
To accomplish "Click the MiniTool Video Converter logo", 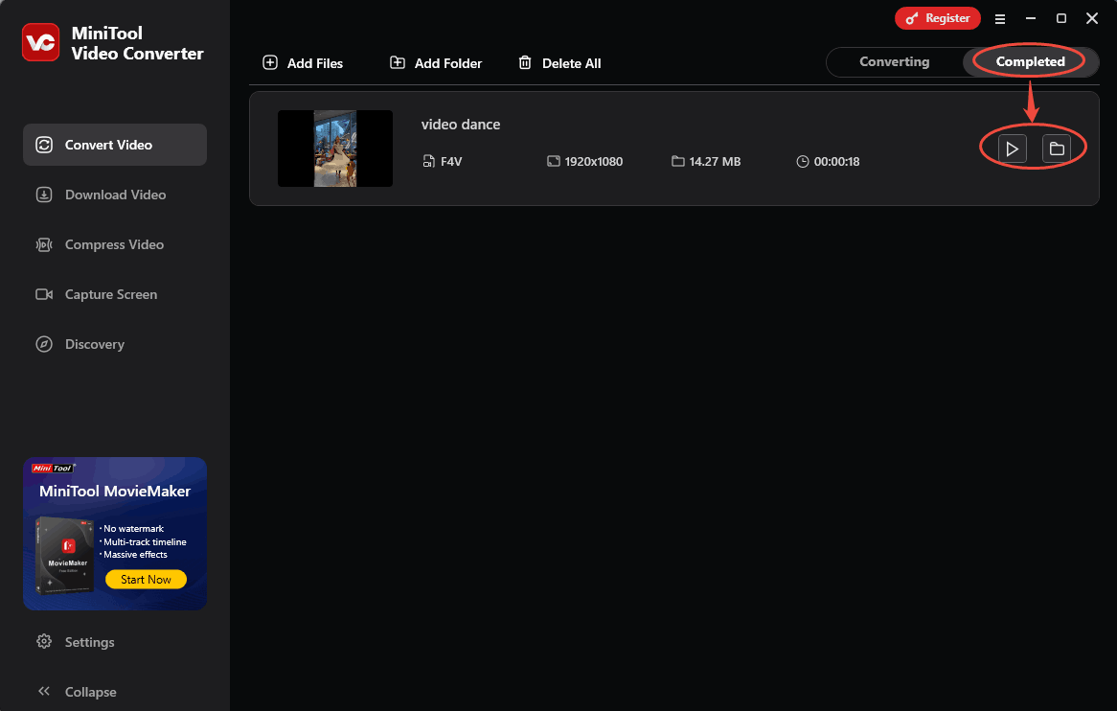I will pyautogui.click(x=40, y=43).
